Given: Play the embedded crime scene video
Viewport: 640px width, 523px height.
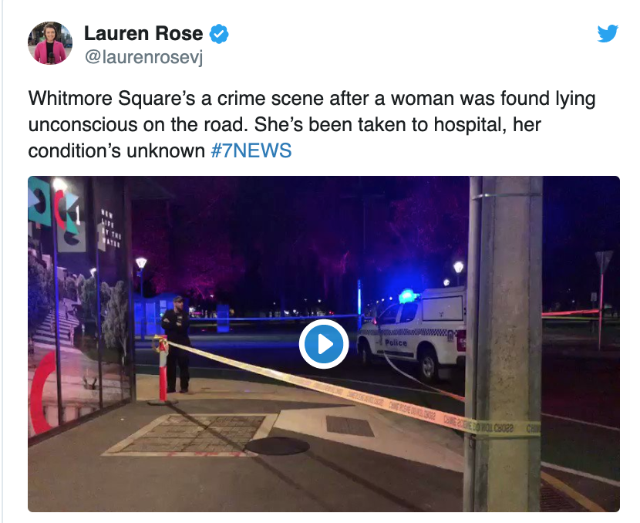Looking at the screenshot, I should tap(324, 344).
